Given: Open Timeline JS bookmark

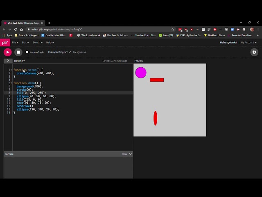Looking at the screenshot, I should click(143, 35).
